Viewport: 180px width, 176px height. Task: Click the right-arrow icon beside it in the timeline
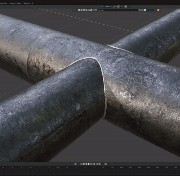(x=100, y=164)
